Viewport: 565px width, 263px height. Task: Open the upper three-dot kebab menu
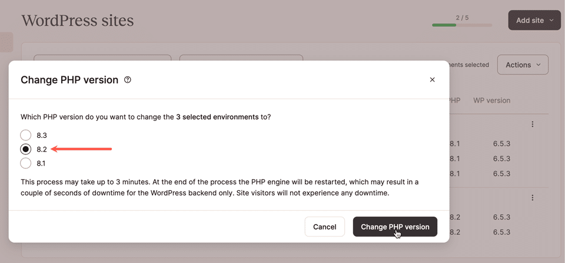point(533,124)
